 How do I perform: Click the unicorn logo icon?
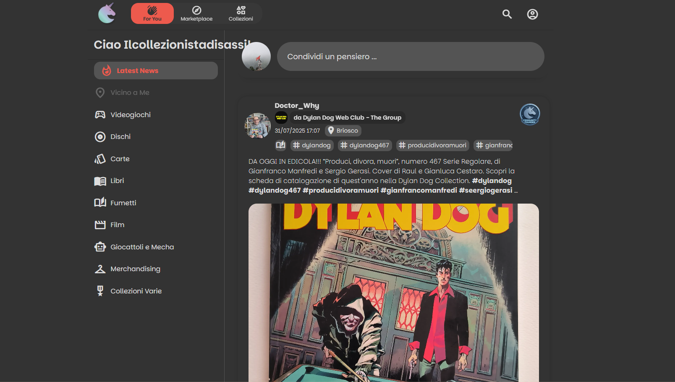tap(107, 13)
